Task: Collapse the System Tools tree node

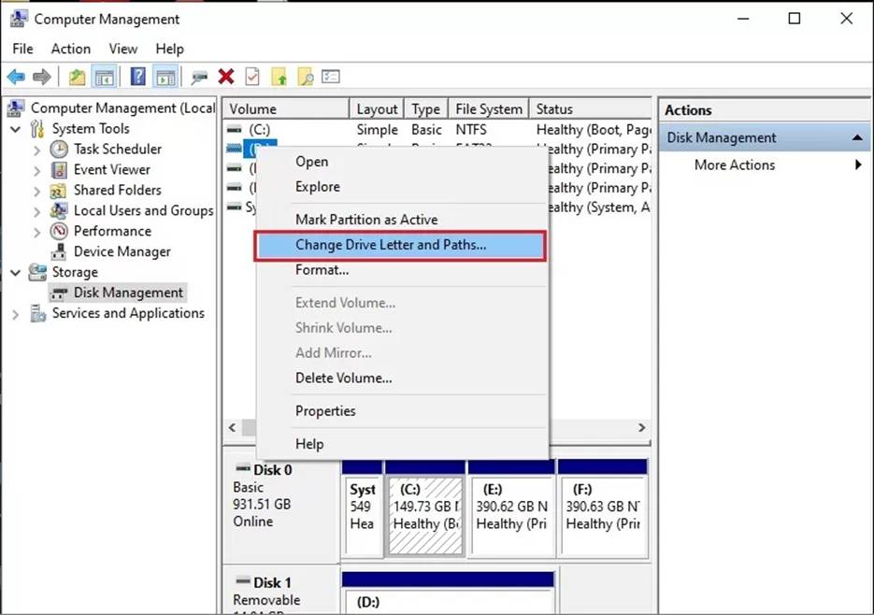Action: 16,129
